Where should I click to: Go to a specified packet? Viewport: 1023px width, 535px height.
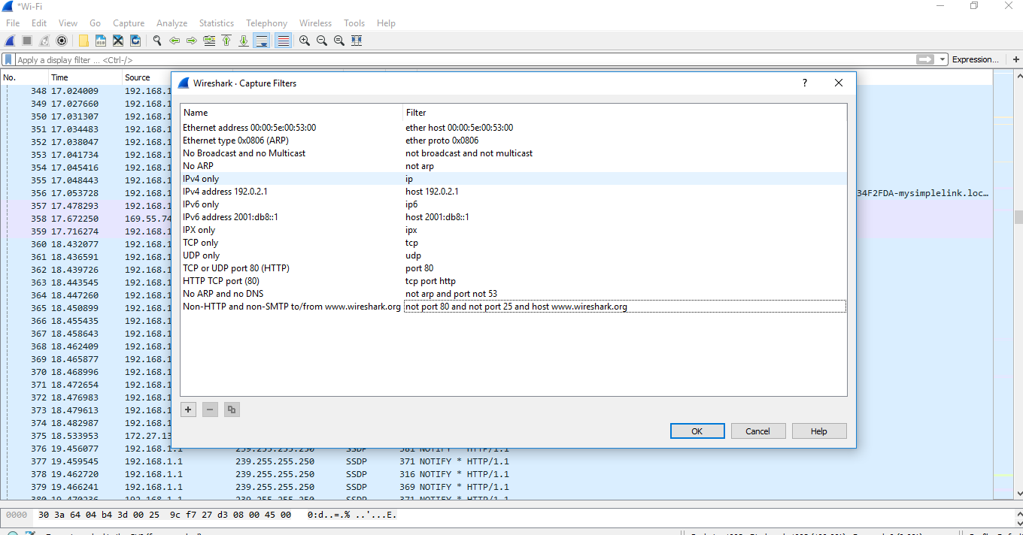(209, 41)
